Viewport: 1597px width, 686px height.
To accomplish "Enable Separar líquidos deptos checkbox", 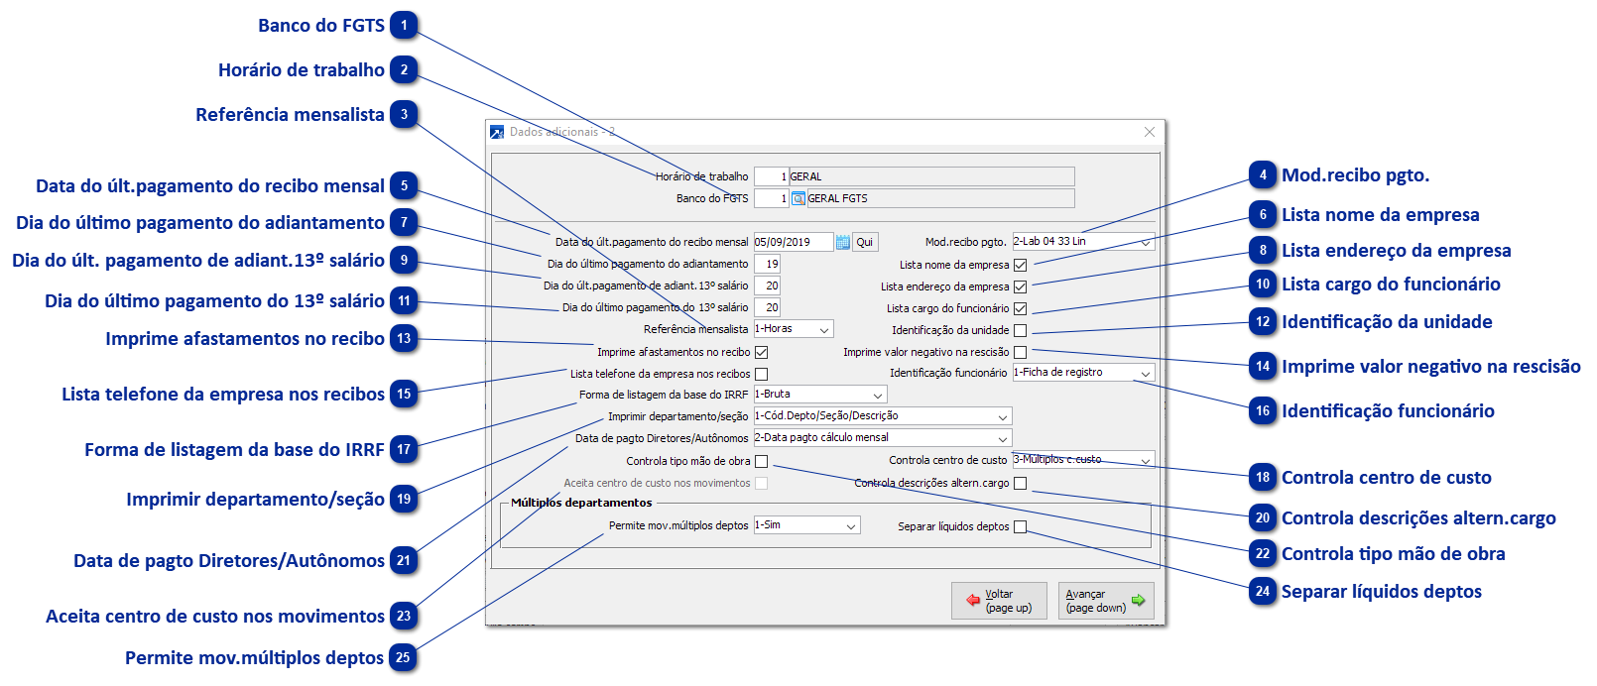I will tap(1020, 526).
